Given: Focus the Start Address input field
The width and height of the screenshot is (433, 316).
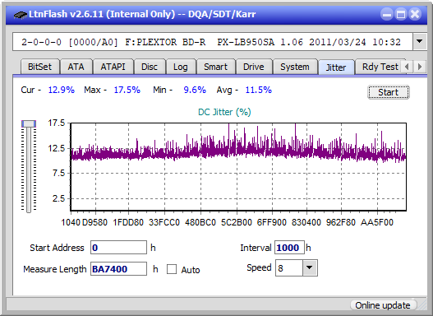Looking at the screenshot, I should 119,248.
